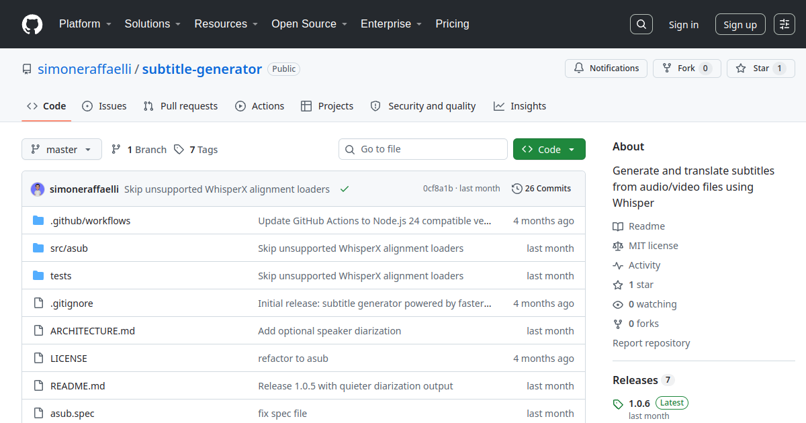Switch to the Insights tab
The height and width of the screenshot is (423, 806).
(520, 106)
